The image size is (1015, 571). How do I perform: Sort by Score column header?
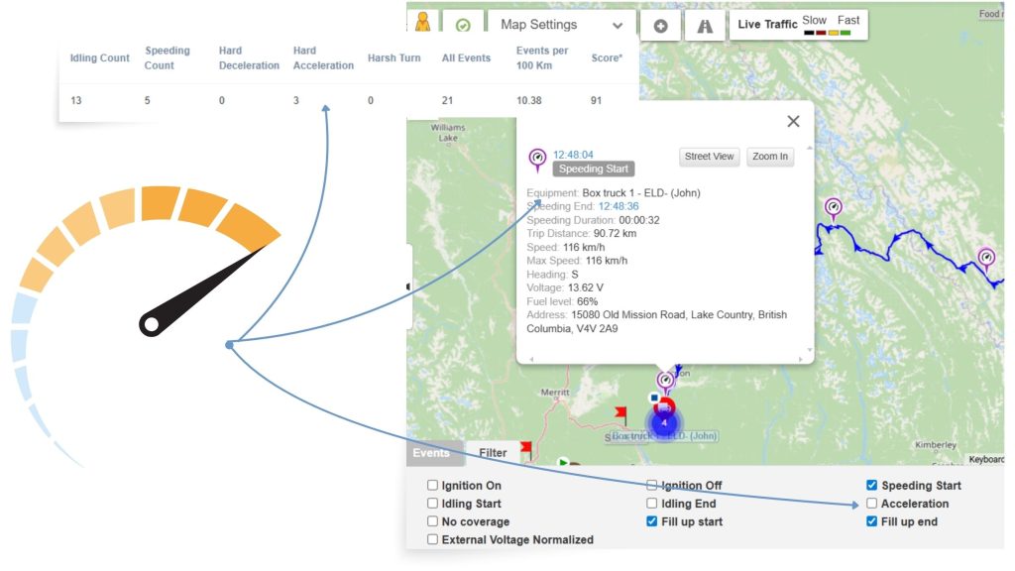(607, 58)
